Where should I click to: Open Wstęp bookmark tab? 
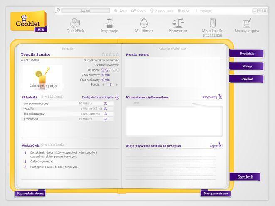pos(246,66)
